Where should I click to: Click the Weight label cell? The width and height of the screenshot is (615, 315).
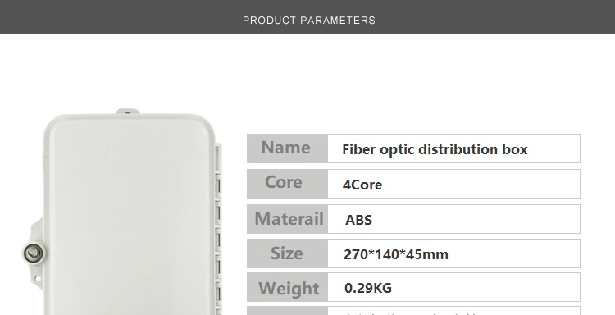(287, 287)
